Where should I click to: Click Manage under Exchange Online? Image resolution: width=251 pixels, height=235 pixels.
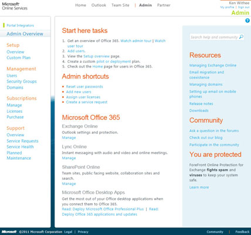coord(69,137)
